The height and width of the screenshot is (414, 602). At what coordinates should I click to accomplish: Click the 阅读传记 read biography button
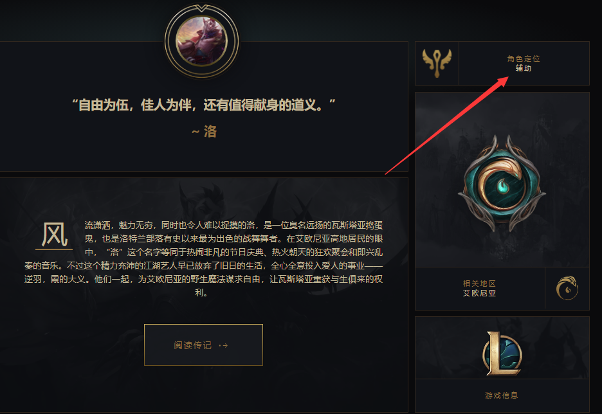tap(203, 345)
